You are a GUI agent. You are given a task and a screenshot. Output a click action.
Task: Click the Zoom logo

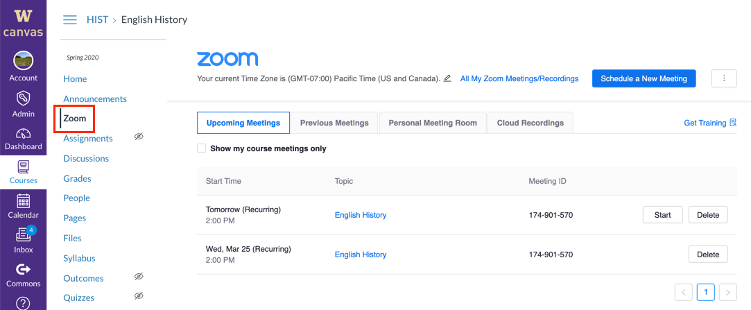[x=227, y=59]
